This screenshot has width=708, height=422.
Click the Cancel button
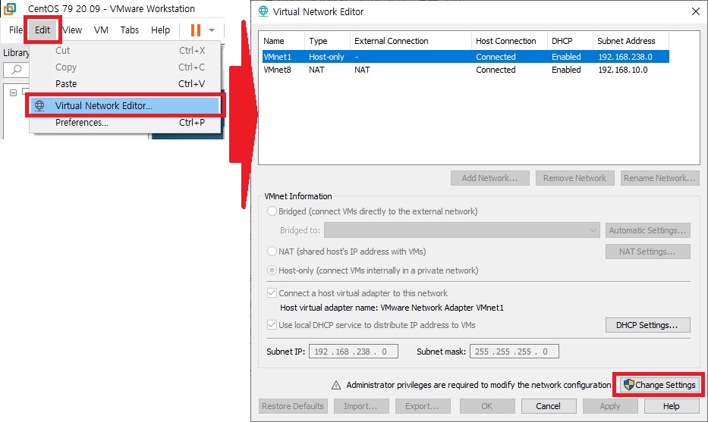click(549, 406)
